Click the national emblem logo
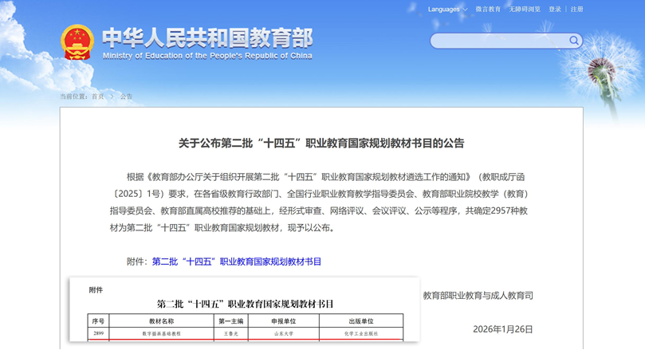645x350 pixels. pos(77,42)
